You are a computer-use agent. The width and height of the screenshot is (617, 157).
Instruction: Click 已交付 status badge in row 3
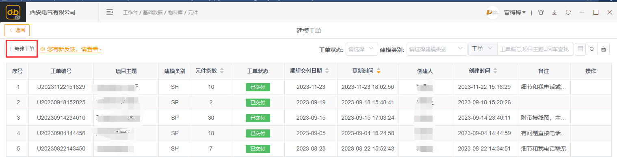[258, 118]
